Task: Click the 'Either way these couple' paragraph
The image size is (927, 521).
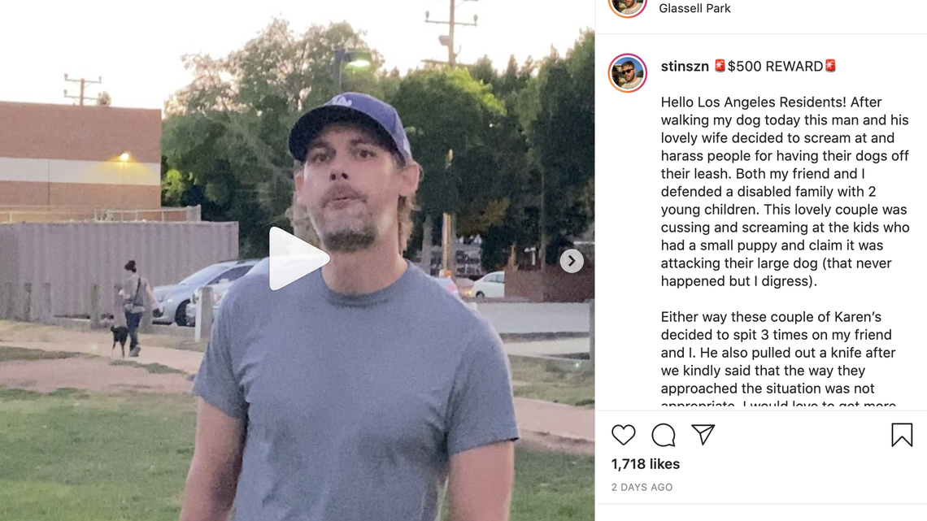Action: tap(778, 352)
